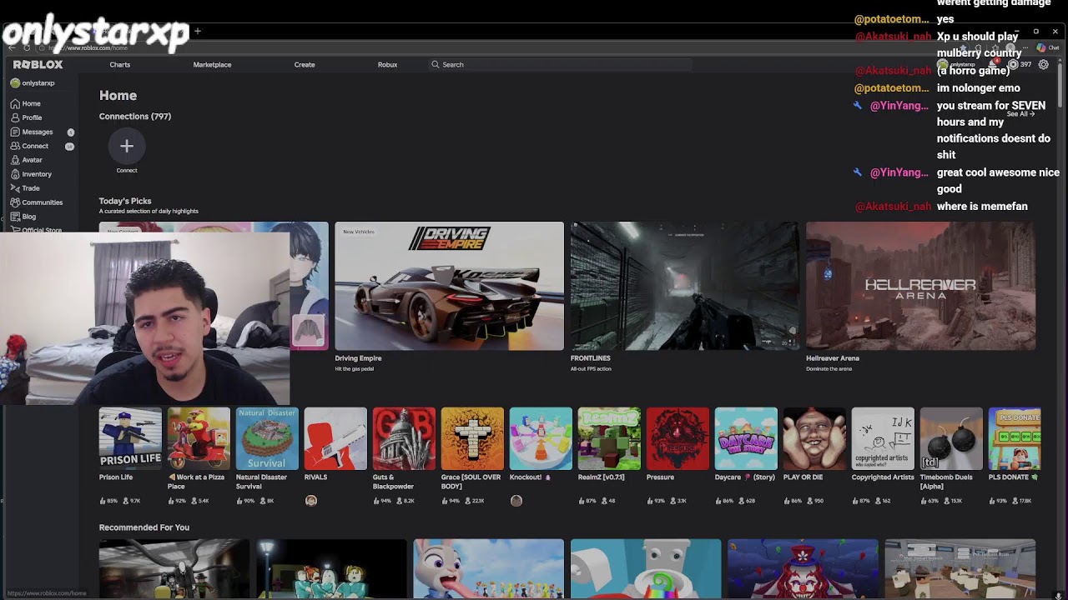Open the Marketplace tab

[x=212, y=64]
